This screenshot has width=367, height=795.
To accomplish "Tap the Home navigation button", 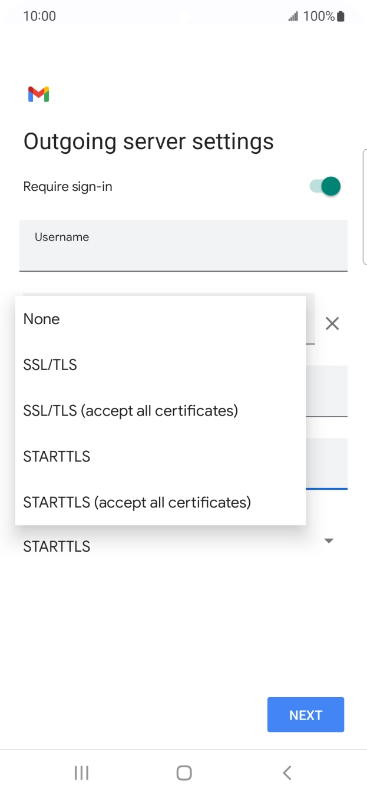I will [x=184, y=773].
